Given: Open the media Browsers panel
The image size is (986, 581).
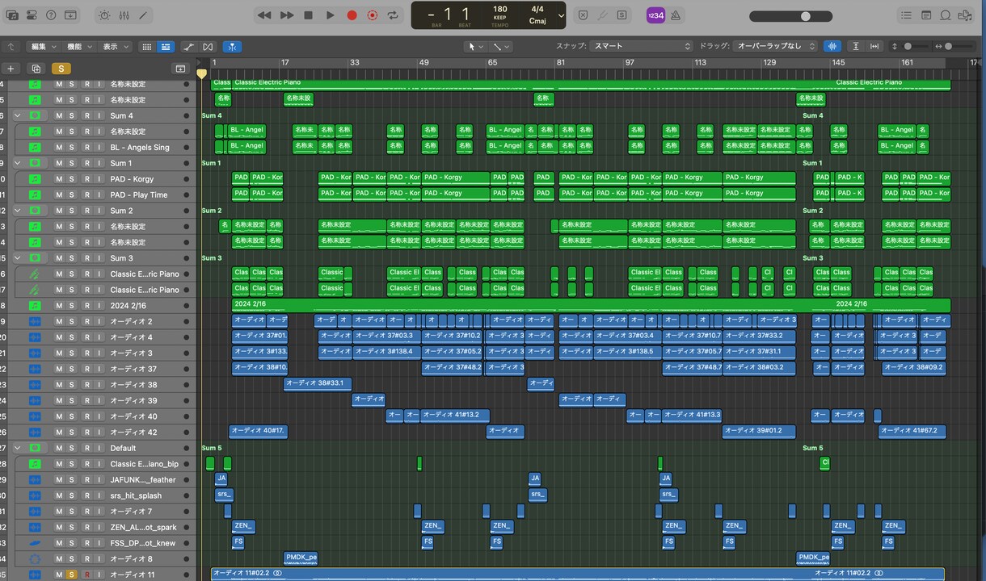Looking at the screenshot, I should tap(966, 15).
